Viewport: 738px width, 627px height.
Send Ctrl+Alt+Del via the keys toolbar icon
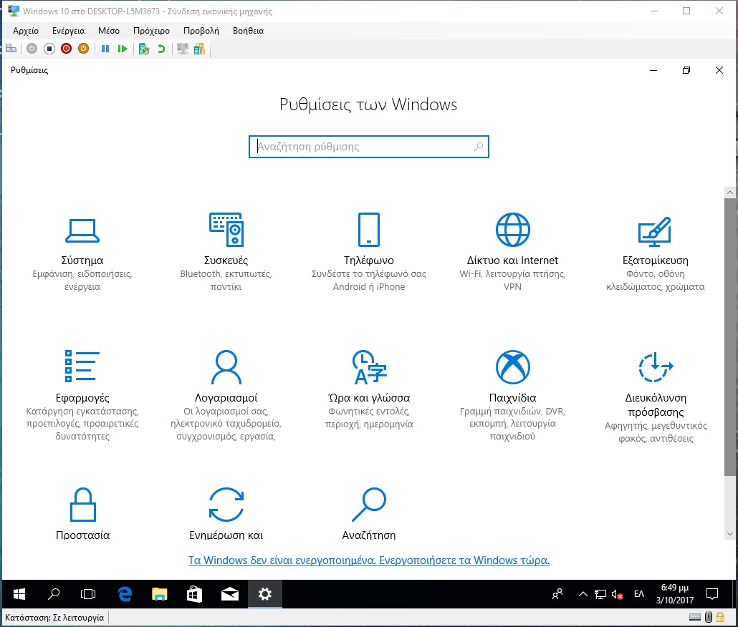click(11, 49)
